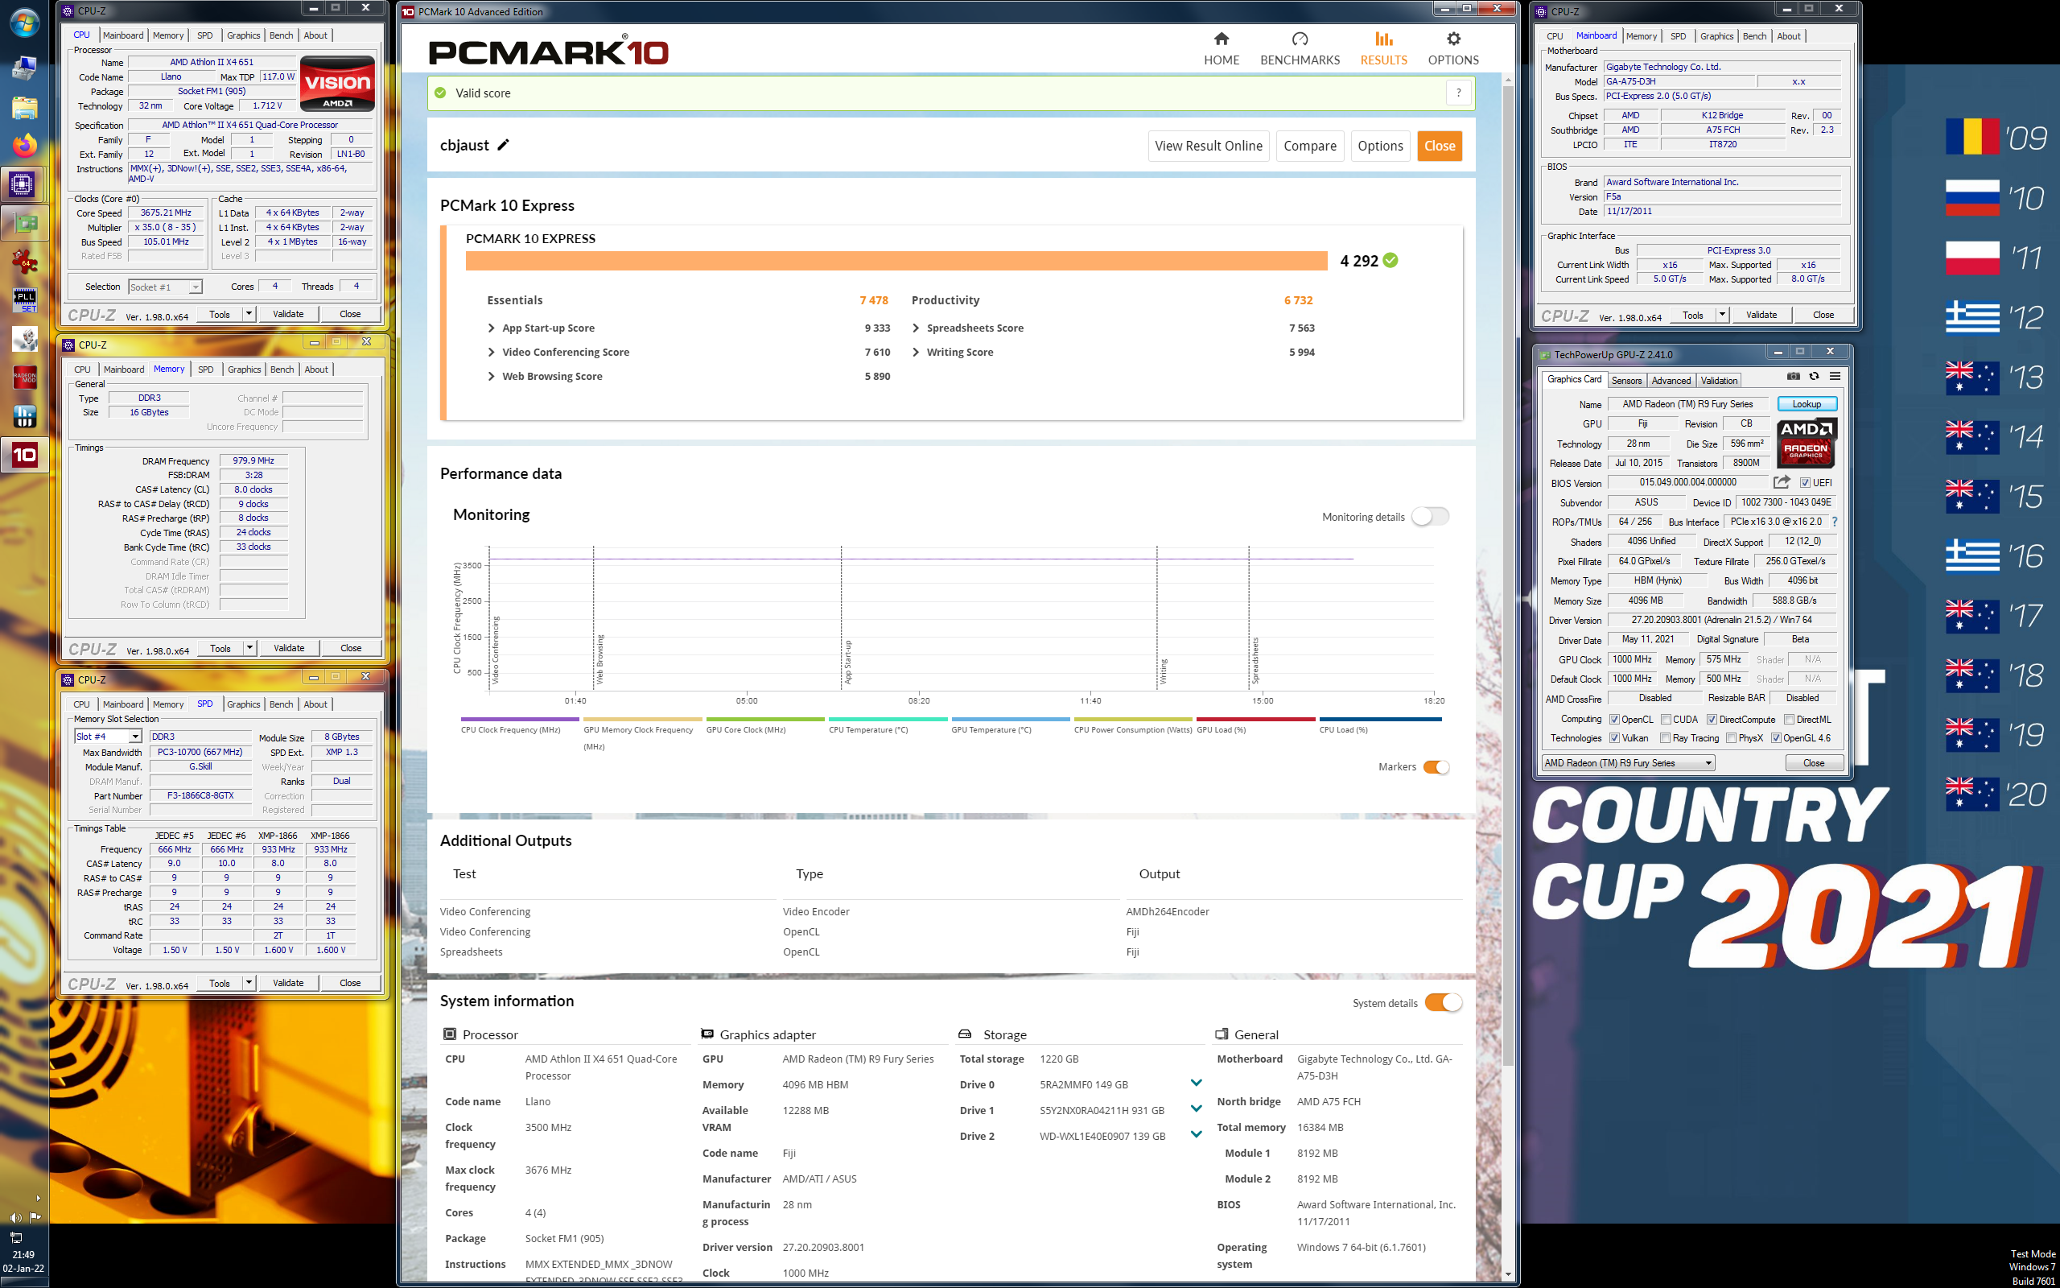
Task: Click the GPU-Z BIOS export share icon
Action: [1781, 482]
